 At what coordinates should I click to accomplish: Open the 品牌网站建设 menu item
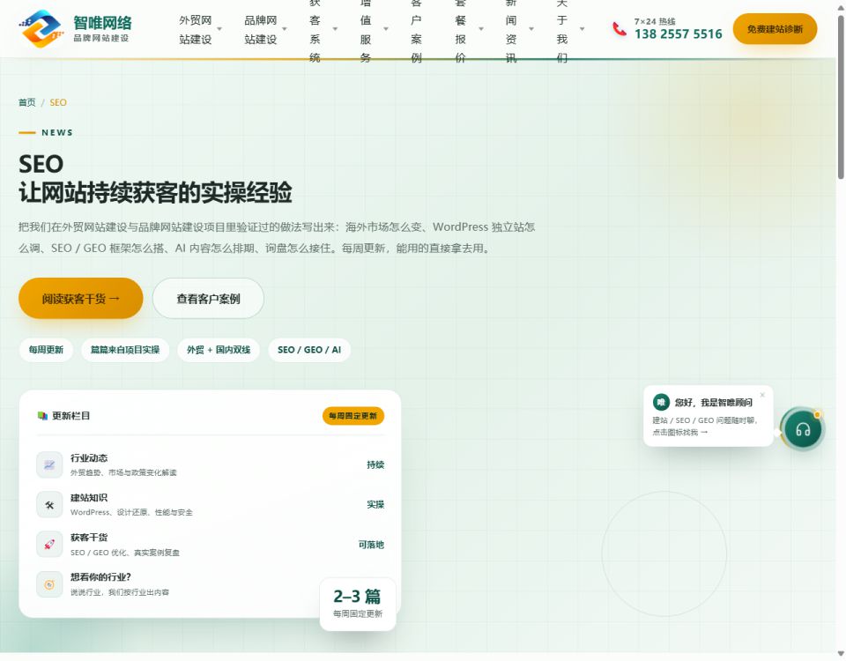[x=261, y=30]
